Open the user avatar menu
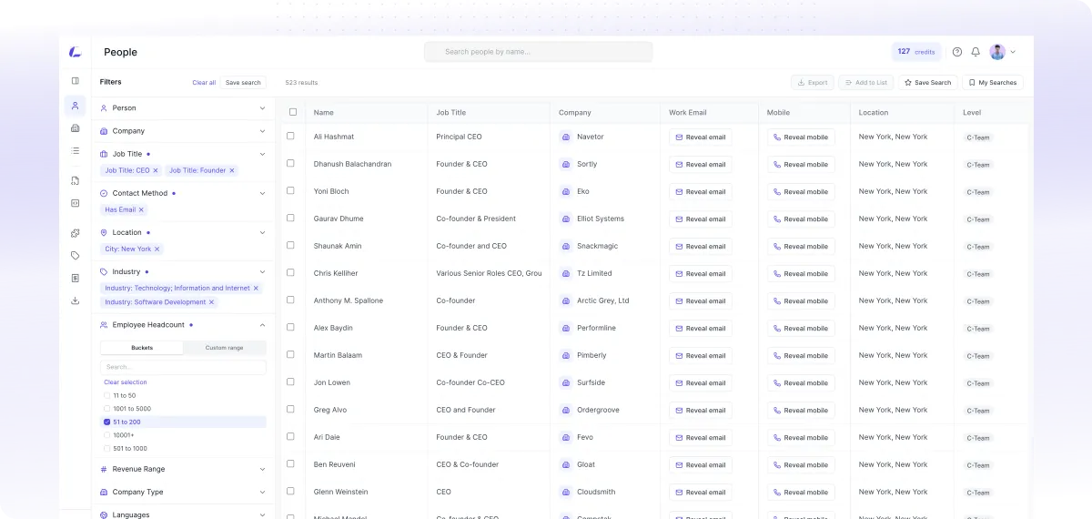 (1002, 52)
